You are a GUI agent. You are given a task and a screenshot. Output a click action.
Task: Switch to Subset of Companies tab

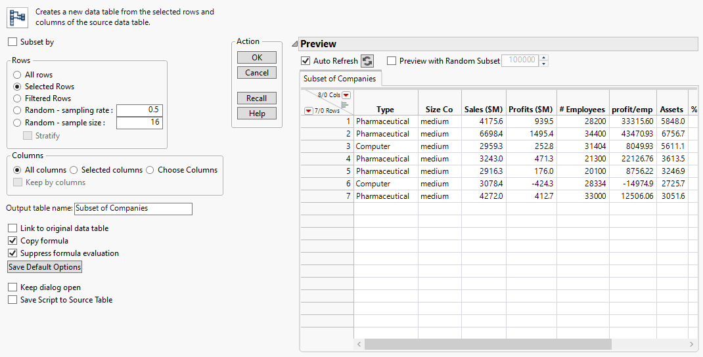point(340,79)
